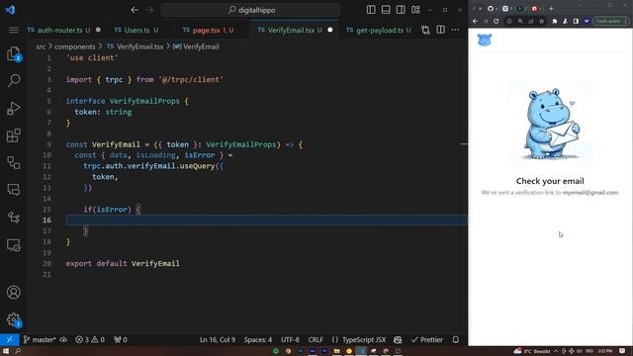Open the Run and Debug view
Image resolution: width=633 pixels, height=356 pixels.
pos(13,108)
